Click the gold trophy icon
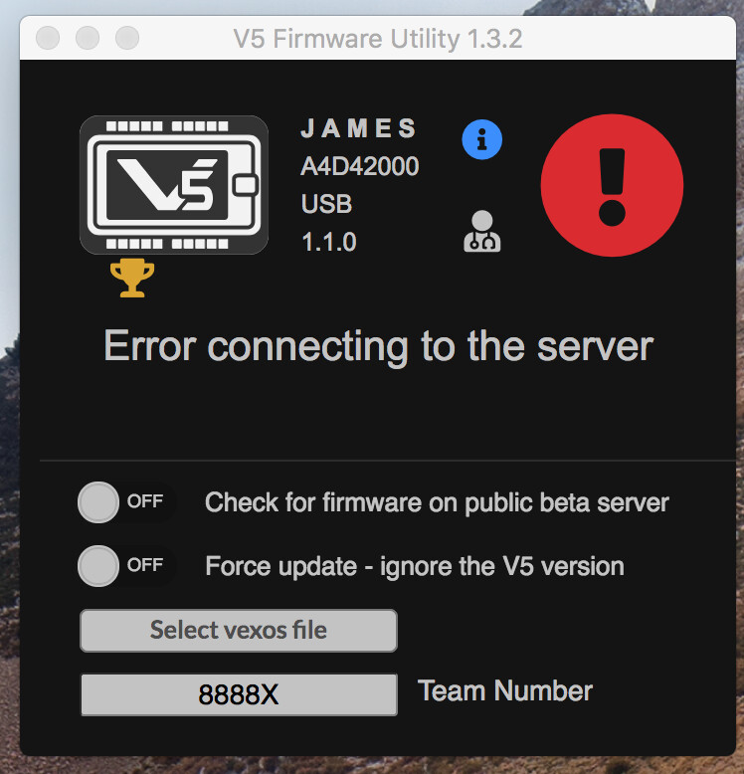 [131, 279]
